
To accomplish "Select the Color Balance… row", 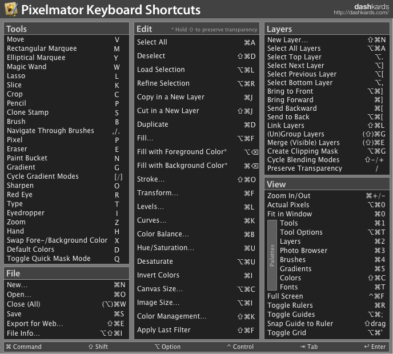I will [196, 234].
